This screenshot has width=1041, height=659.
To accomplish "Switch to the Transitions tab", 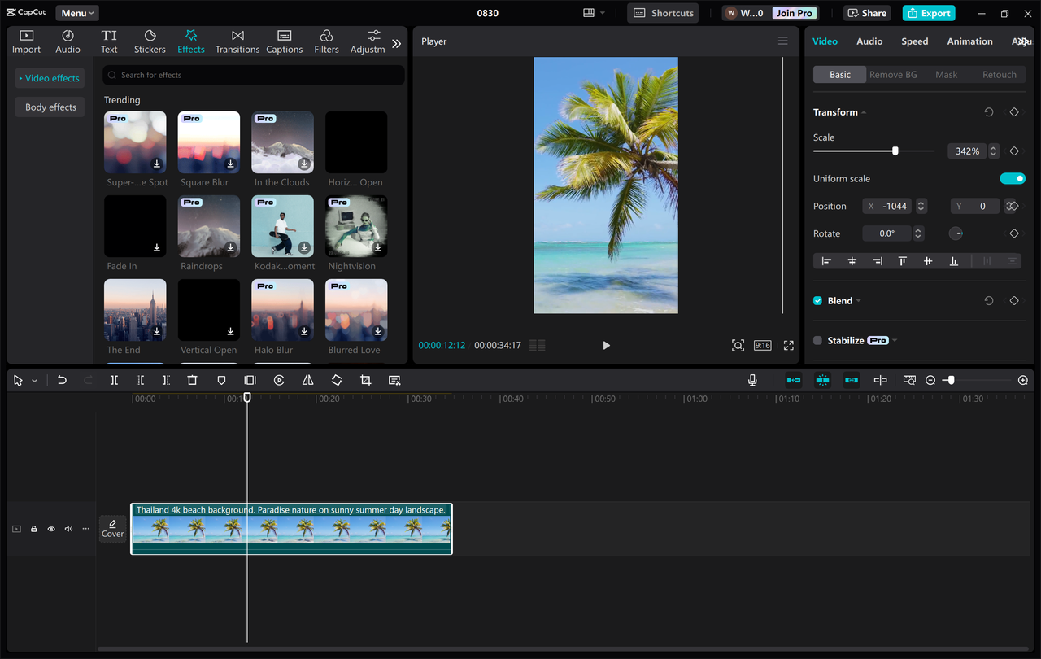I will [237, 41].
